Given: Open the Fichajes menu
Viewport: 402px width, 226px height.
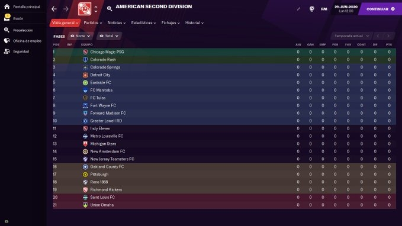Looking at the screenshot, I should pyautogui.click(x=171, y=23).
